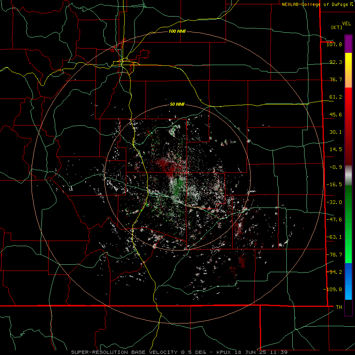Click the VEL legend heading

pos(346,24)
